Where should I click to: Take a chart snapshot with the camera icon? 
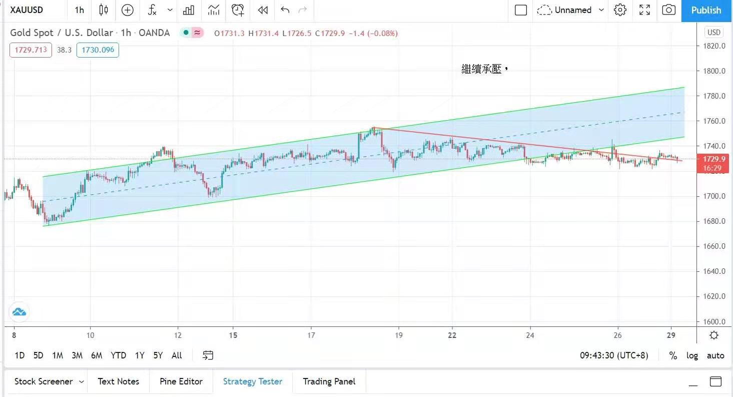tap(668, 10)
